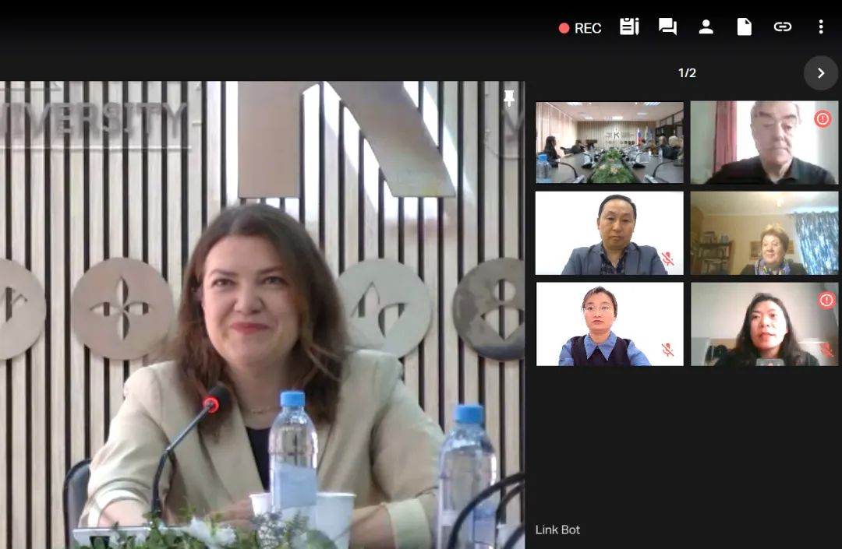Select thumbnail of man in gray blazer
This screenshot has width=842, height=549.
[x=609, y=233]
